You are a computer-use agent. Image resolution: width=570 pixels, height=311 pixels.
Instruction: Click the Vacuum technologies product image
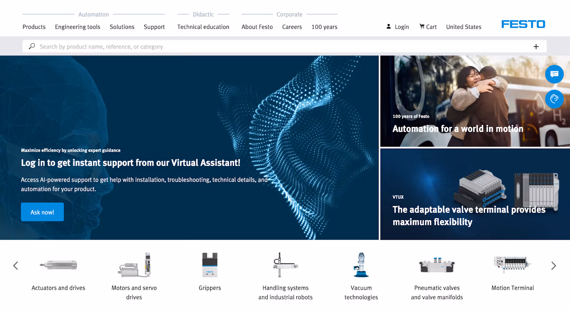pos(361,265)
